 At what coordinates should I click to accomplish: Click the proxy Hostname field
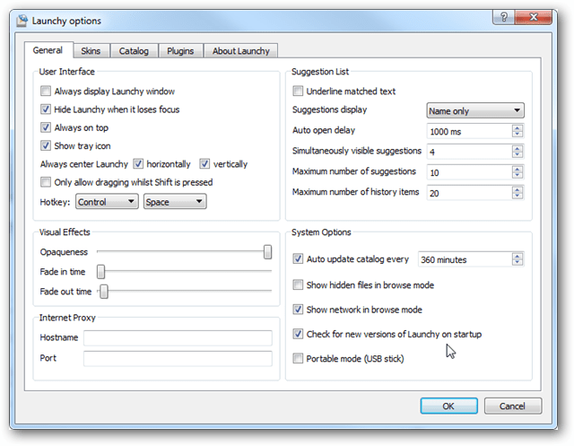coord(178,337)
